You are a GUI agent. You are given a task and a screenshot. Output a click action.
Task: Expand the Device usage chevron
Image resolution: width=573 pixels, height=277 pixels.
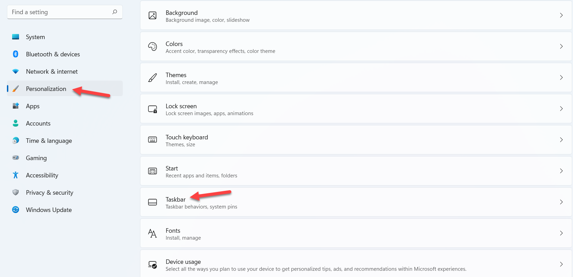pyautogui.click(x=561, y=264)
